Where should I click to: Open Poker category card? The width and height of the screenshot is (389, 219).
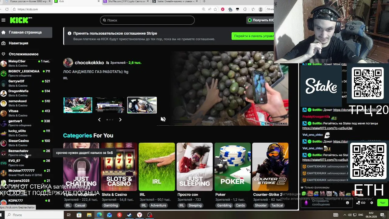(232, 167)
